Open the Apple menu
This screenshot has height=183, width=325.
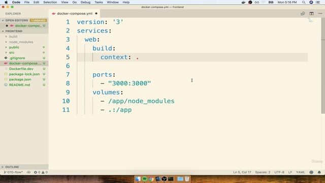[6, 2]
